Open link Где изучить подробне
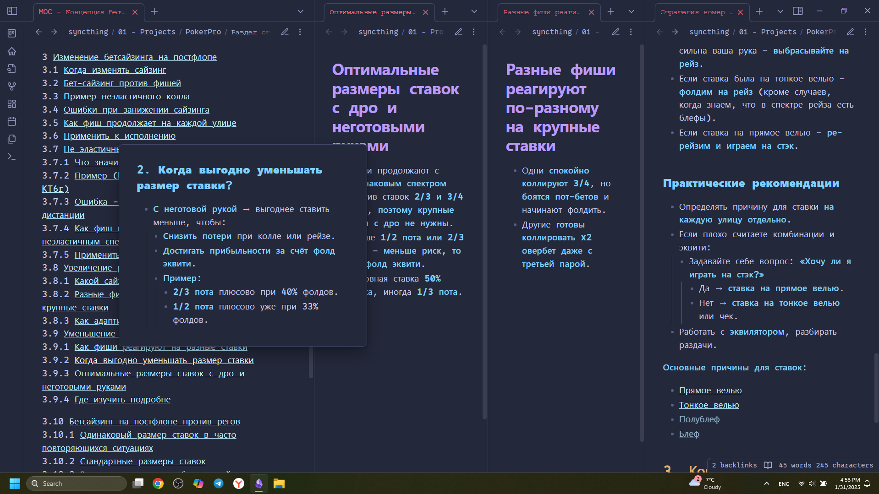 (x=122, y=400)
